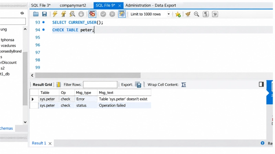Select the tphonsa schema item
Screen dimensions: 275x154
tap(7, 40)
